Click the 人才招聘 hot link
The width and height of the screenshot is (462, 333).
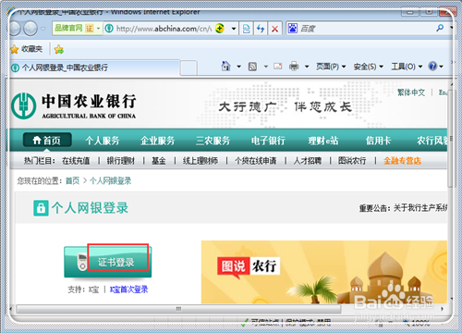308,161
